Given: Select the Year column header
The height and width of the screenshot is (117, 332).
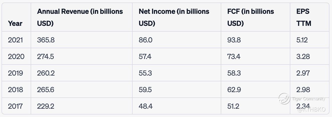Looking at the screenshot, I should [15, 24].
